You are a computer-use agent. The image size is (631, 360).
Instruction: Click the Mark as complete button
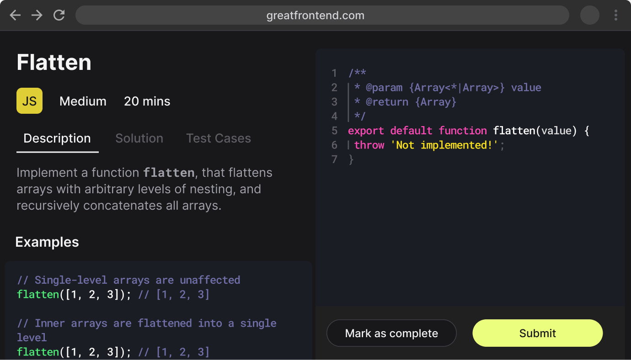(x=391, y=333)
